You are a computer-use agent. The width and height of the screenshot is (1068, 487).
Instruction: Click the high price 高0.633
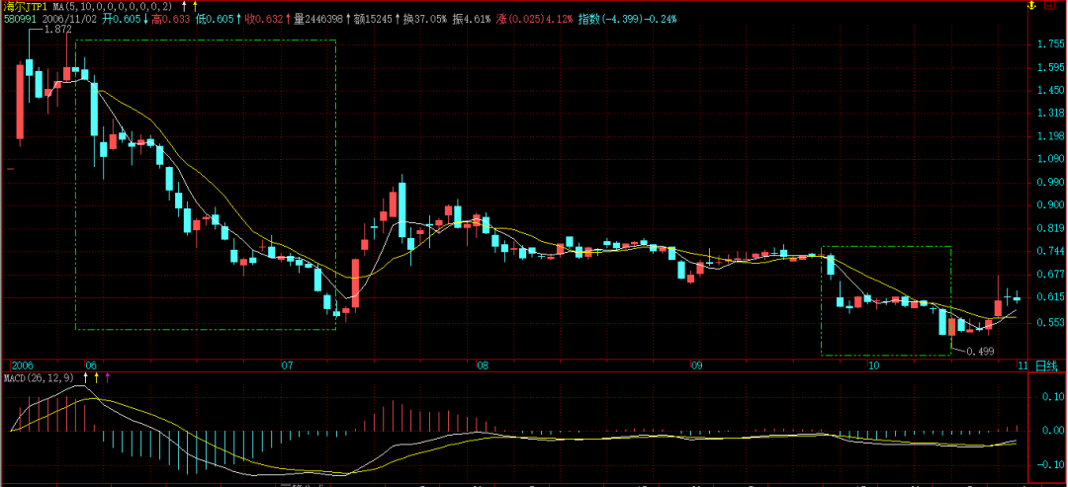point(172,19)
